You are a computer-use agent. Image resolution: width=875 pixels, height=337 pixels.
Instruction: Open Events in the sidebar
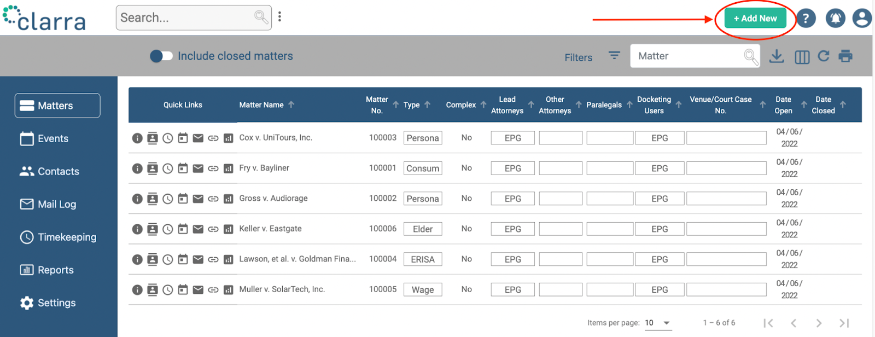pos(44,138)
